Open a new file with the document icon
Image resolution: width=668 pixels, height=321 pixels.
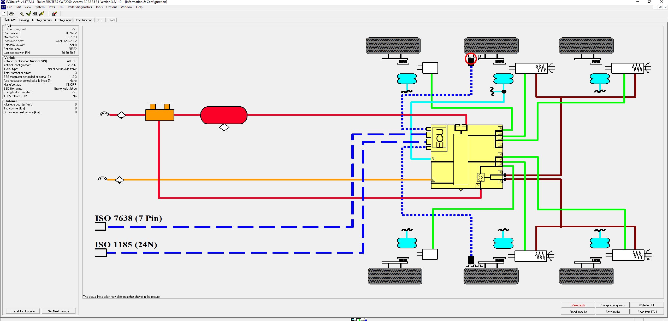(3, 14)
